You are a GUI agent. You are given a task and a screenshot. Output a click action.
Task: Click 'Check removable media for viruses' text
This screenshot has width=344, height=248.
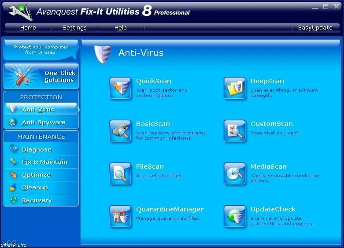pyautogui.click(x=285, y=178)
